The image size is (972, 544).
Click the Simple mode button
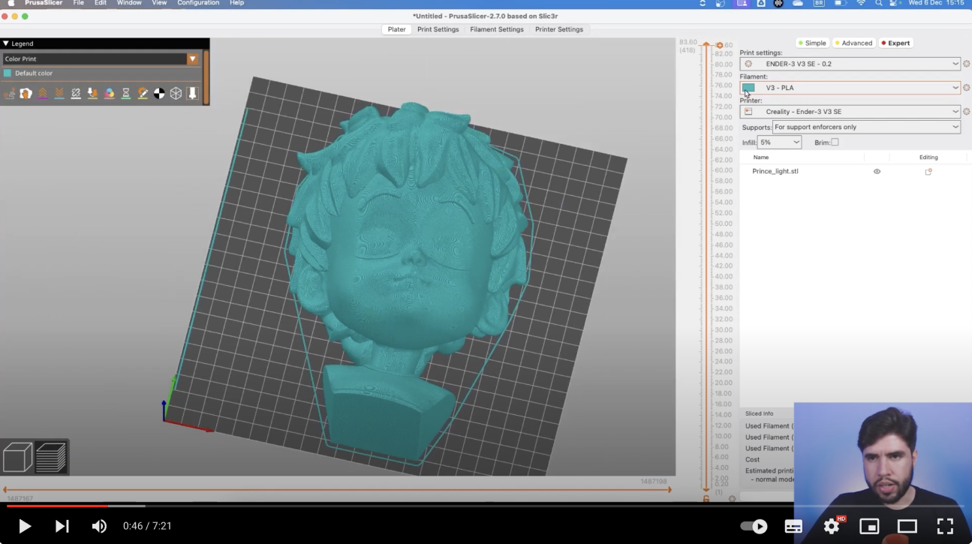[x=812, y=43]
